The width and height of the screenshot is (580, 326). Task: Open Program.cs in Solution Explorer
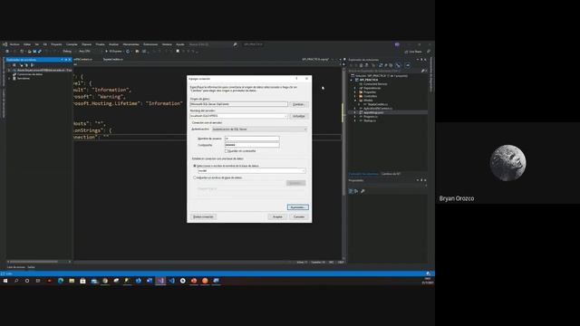click(x=371, y=117)
